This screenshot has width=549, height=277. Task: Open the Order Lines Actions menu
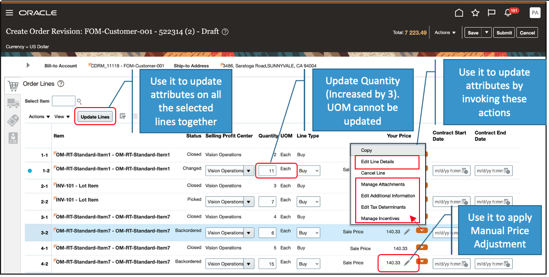coord(39,117)
